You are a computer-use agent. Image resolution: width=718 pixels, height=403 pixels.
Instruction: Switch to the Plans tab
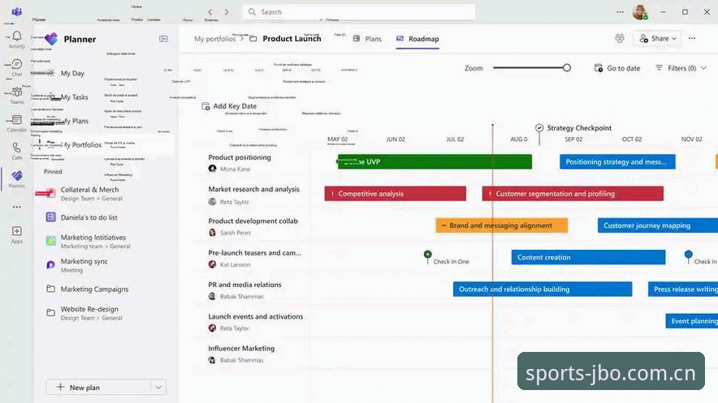367,39
